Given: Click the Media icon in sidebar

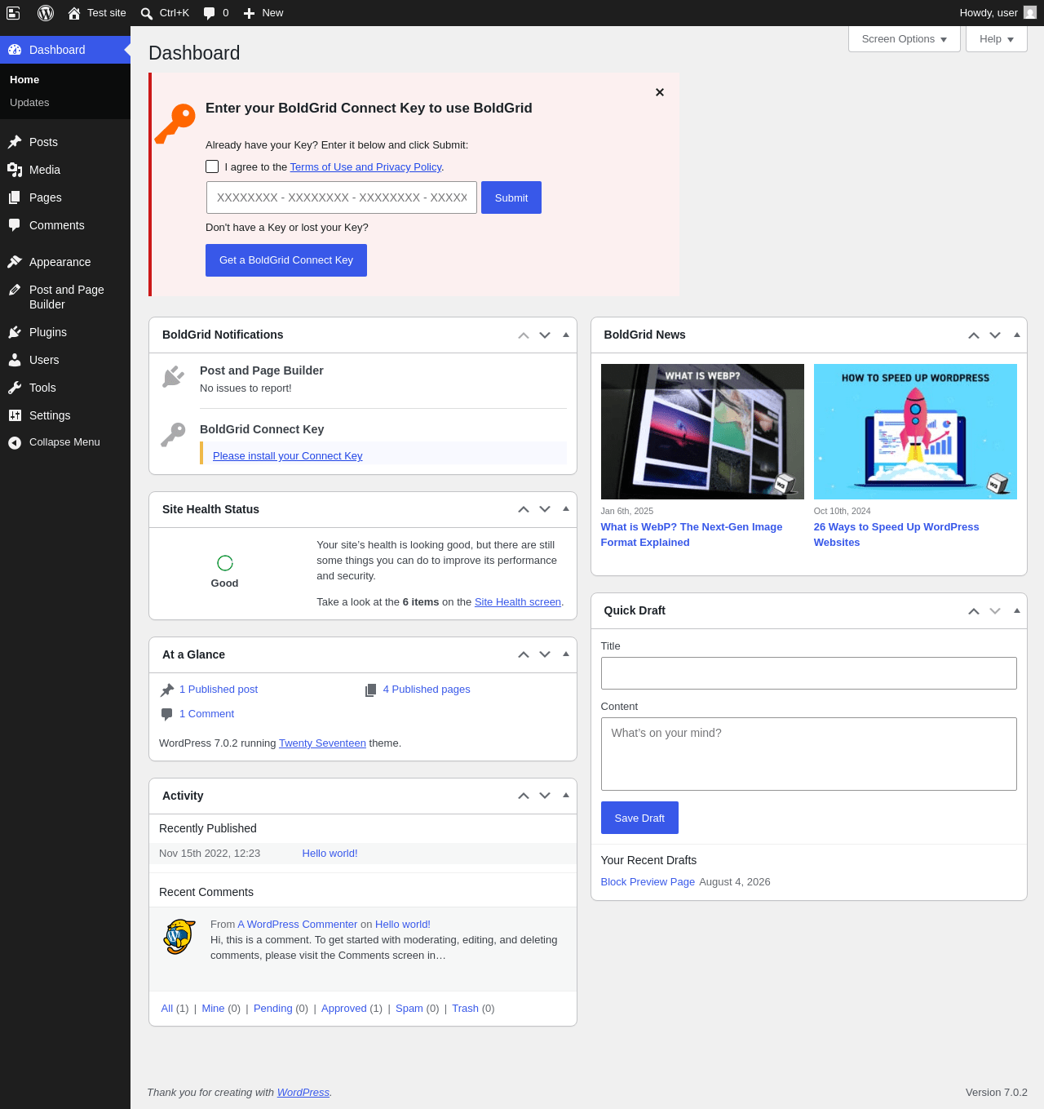Looking at the screenshot, I should tap(15, 170).
